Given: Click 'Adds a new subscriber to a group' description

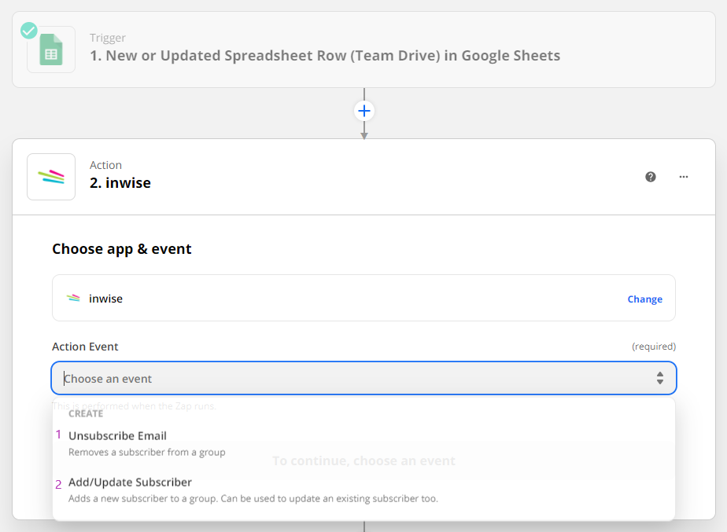Looking at the screenshot, I should pyautogui.click(x=253, y=499).
